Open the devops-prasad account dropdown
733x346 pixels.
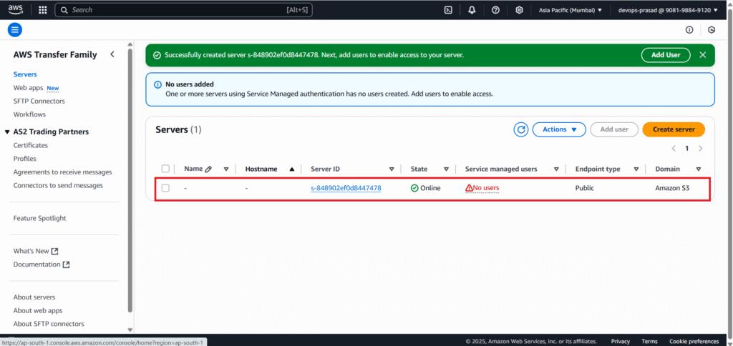(x=668, y=10)
